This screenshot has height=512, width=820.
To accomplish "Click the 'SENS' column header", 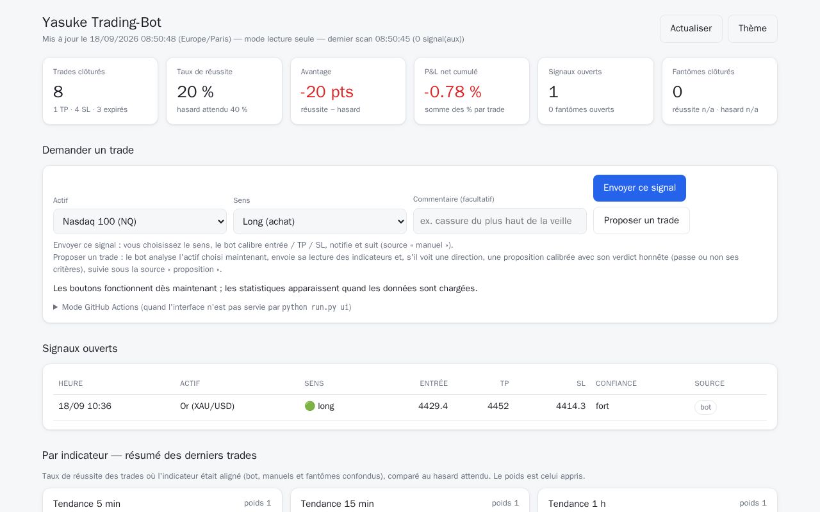I will coord(314,383).
